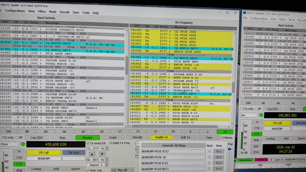
Task: Open the Mode menu in main window
Action: point(53,12)
